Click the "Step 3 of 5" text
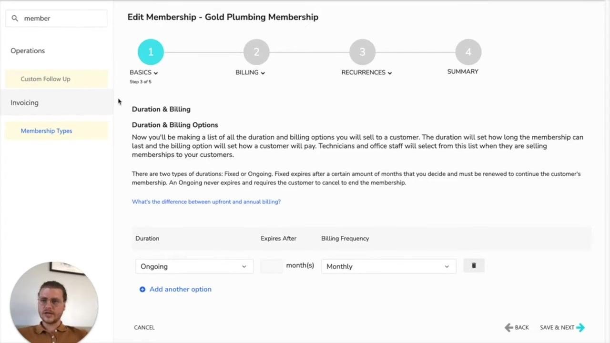Viewport: 610px width, 343px height. [141, 82]
